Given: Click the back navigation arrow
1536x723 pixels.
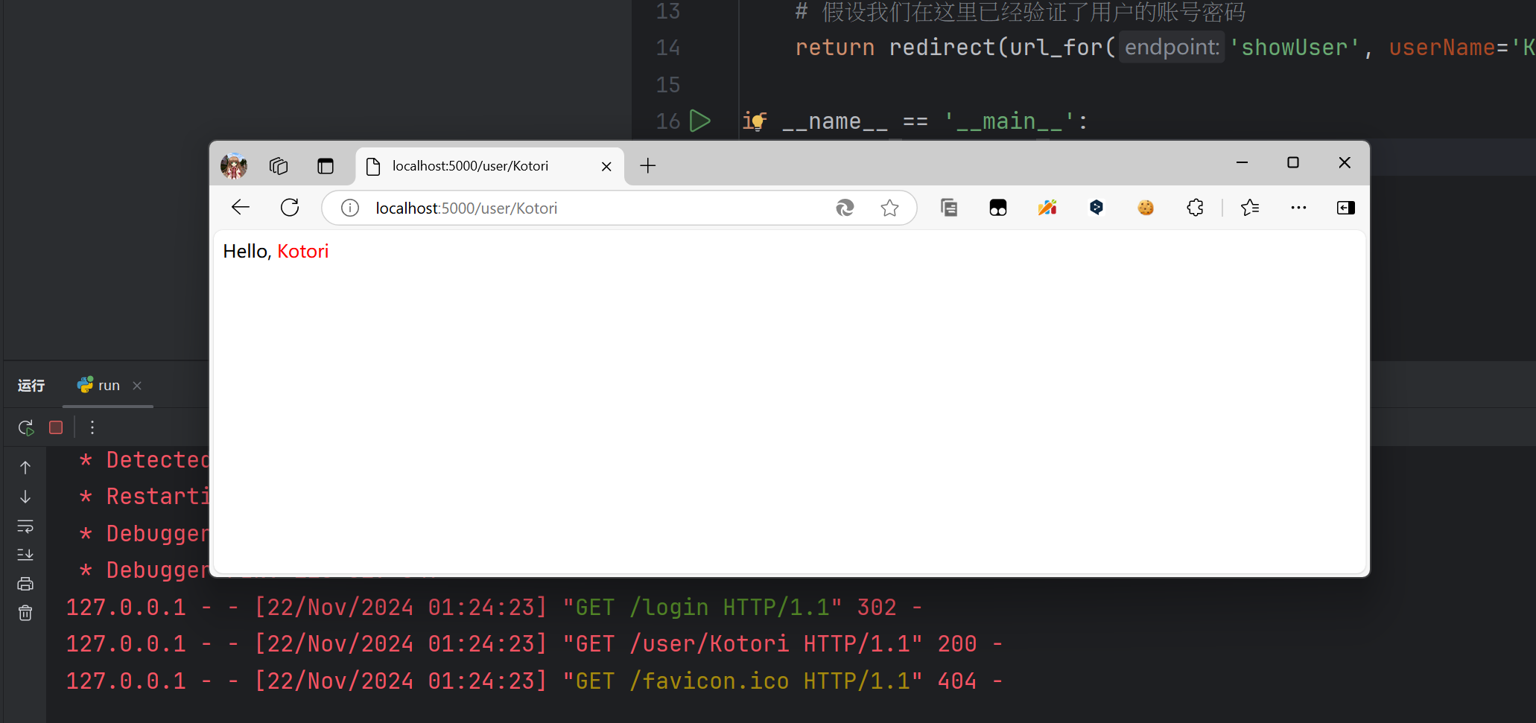Looking at the screenshot, I should tap(240, 207).
